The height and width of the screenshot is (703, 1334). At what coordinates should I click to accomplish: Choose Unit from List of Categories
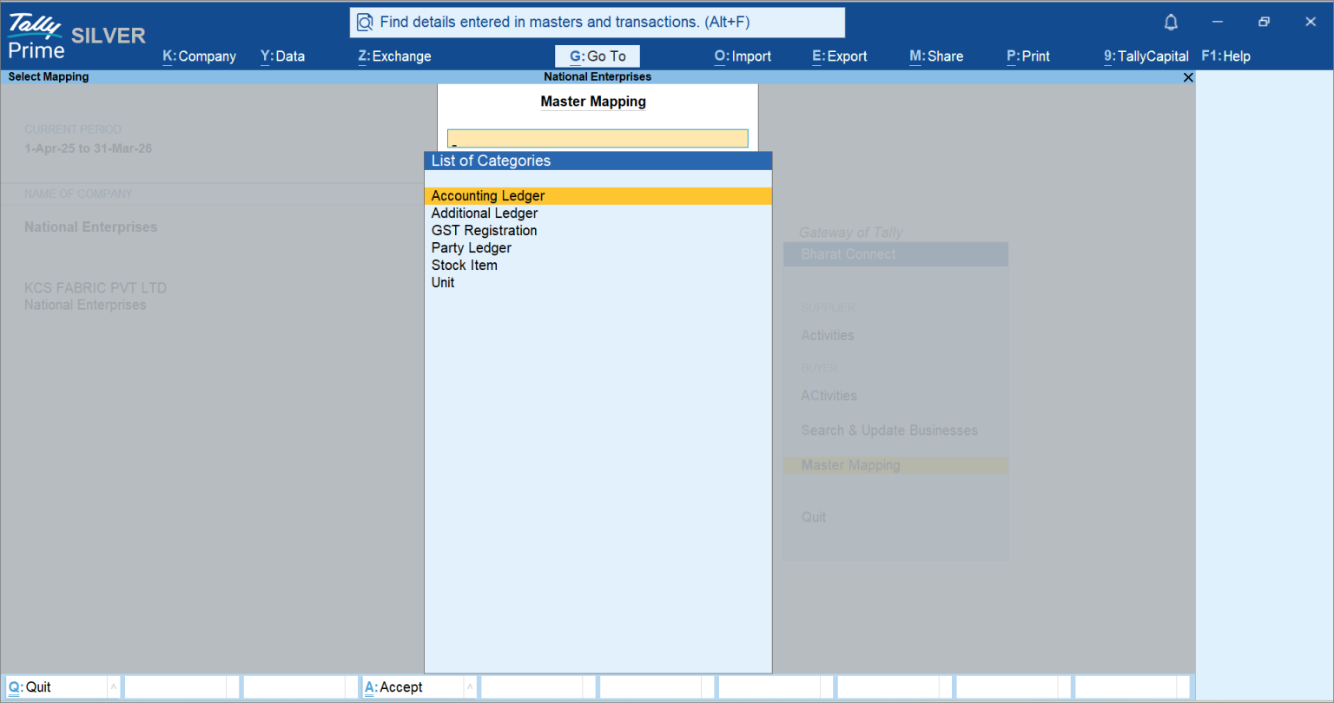598,283
